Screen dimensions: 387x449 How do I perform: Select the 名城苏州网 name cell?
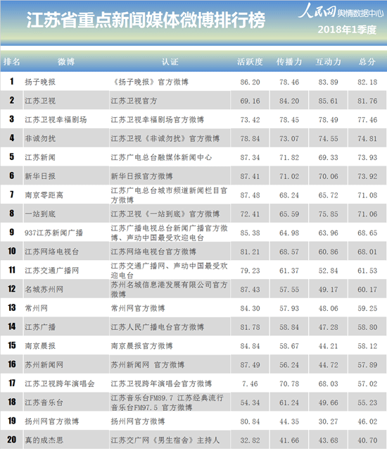65,289
